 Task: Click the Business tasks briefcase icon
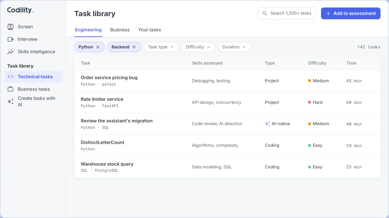(x=10, y=89)
